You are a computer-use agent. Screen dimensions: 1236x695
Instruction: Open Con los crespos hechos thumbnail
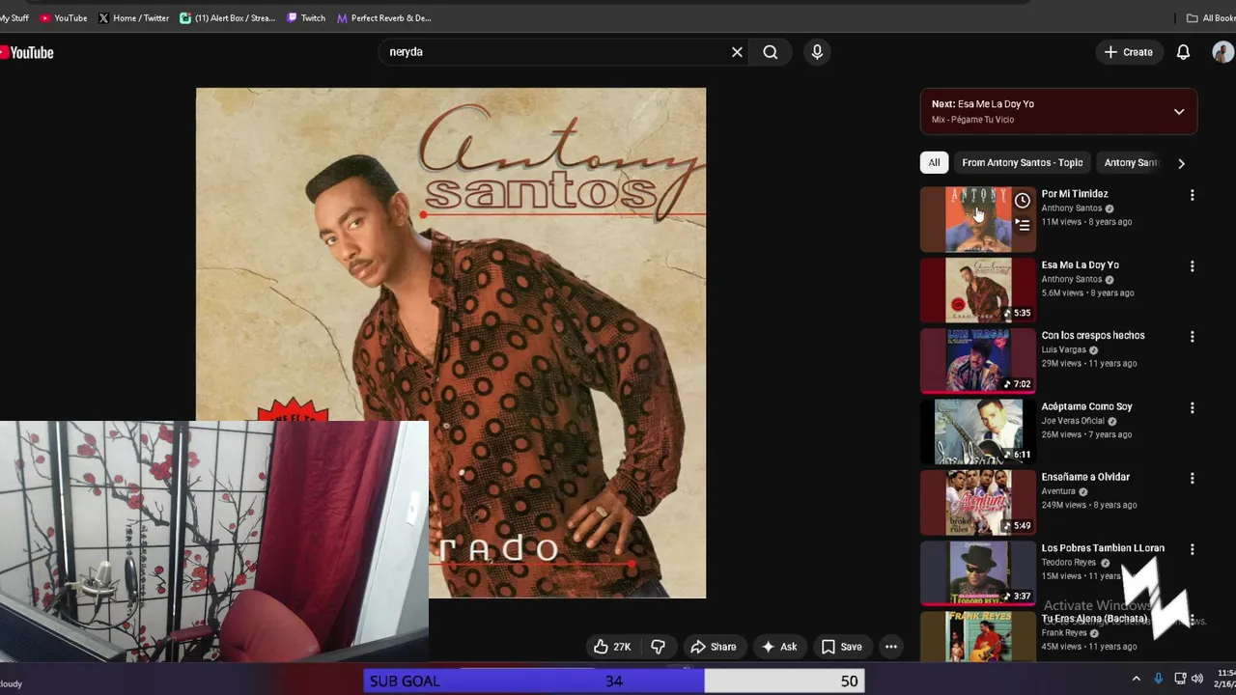click(977, 361)
